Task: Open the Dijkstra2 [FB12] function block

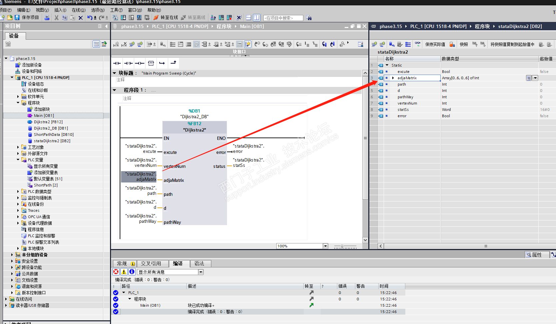Action: click(48, 122)
